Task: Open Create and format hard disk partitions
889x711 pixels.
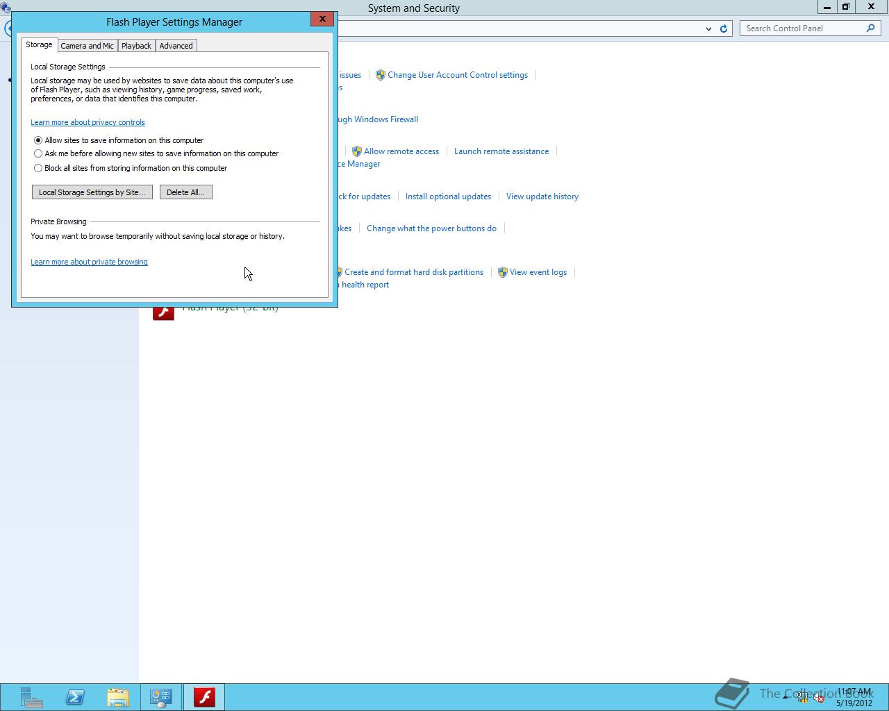Action: (x=414, y=272)
